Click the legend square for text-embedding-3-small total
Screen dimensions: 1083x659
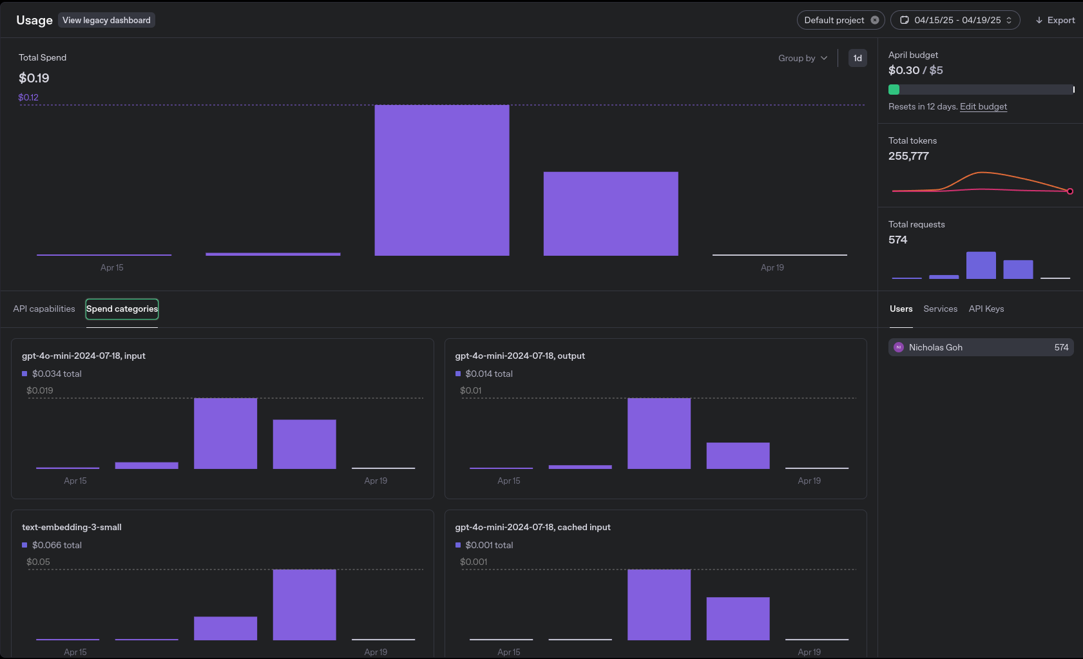point(24,545)
